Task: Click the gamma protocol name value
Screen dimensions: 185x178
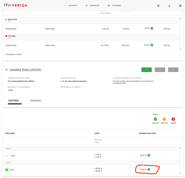Action: click(21, 81)
